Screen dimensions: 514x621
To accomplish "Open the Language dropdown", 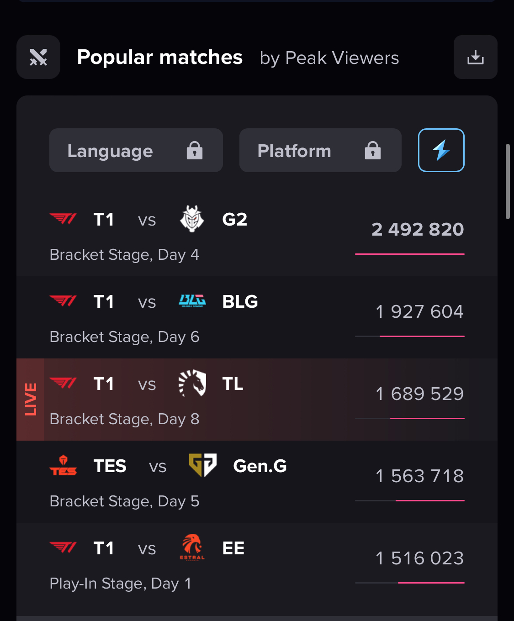I will 136,150.
